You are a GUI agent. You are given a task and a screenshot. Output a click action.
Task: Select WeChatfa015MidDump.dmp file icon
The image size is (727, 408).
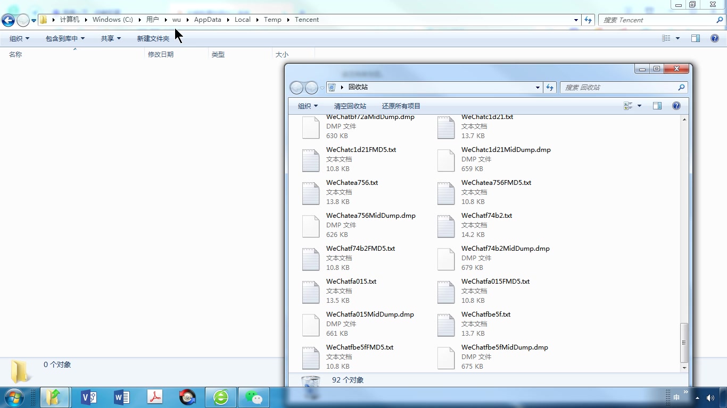click(311, 325)
